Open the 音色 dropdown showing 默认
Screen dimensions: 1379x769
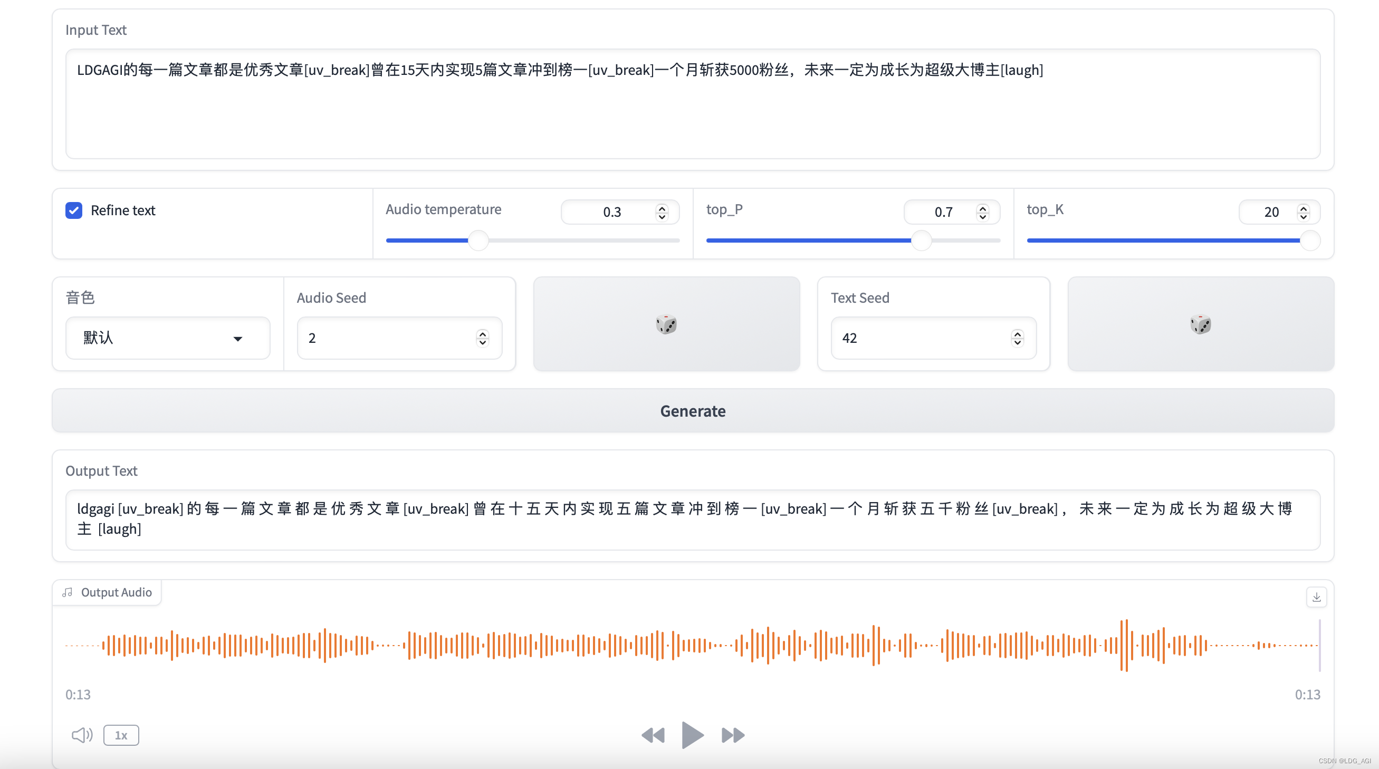(x=167, y=338)
